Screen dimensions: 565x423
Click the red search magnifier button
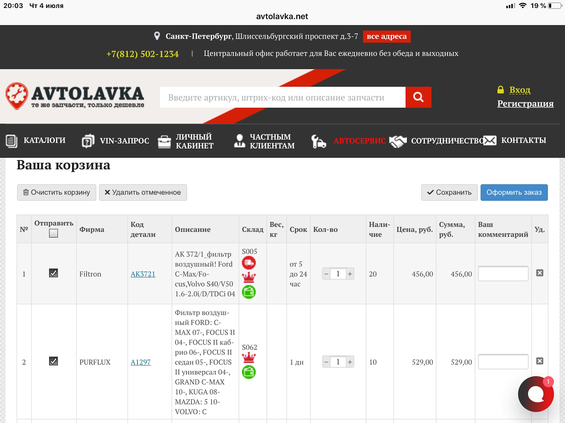click(418, 97)
